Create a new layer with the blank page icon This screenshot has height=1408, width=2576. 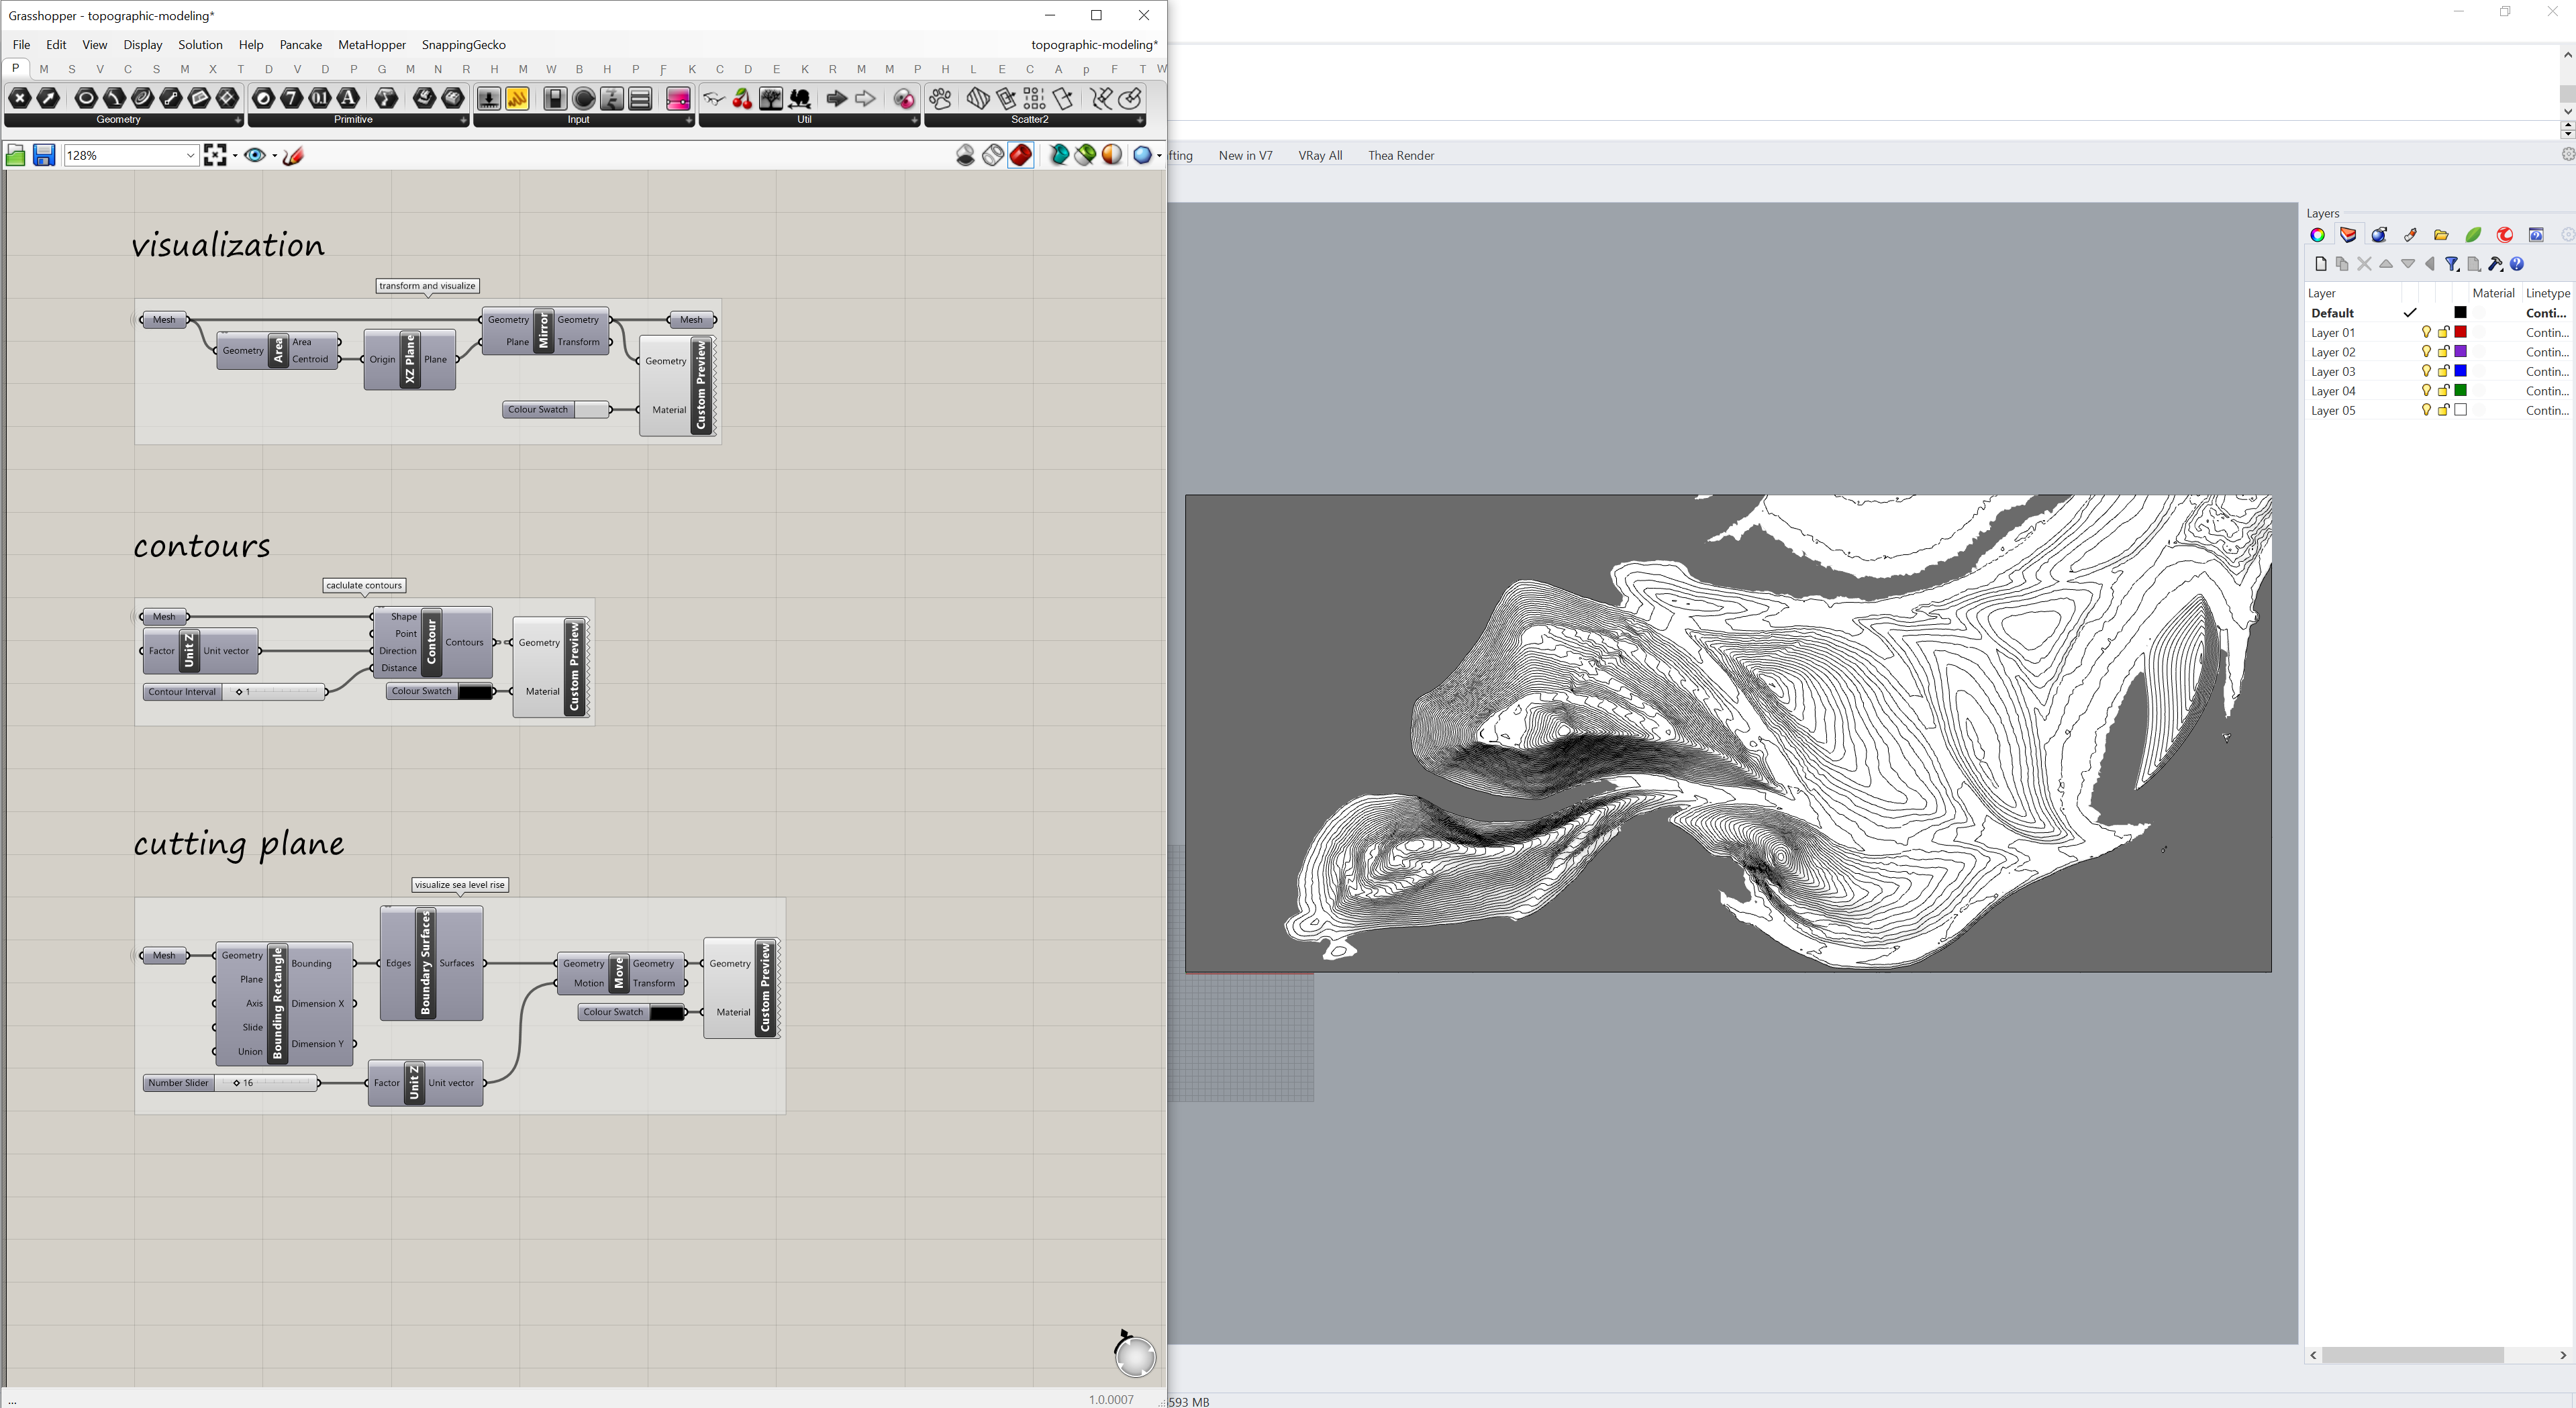pos(2320,264)
